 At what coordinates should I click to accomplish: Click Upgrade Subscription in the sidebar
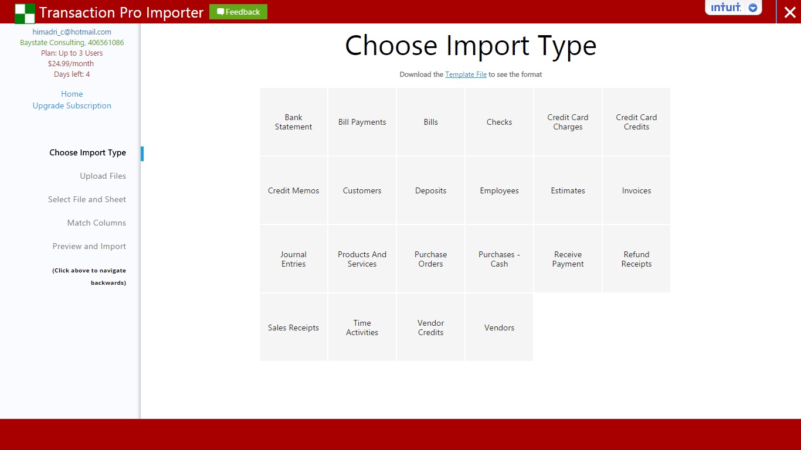72,105
